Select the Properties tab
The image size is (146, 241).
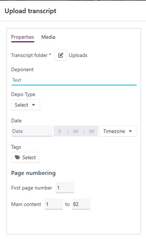click(23, 37)
